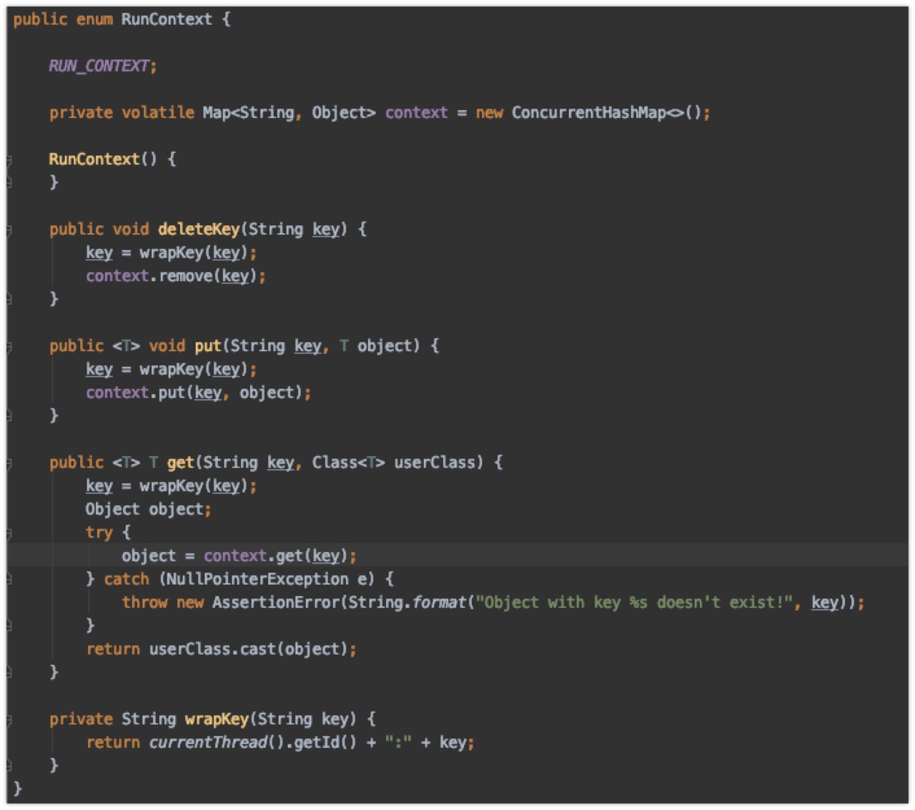Click the 'put' method name in its declaration

click(208, 346)
